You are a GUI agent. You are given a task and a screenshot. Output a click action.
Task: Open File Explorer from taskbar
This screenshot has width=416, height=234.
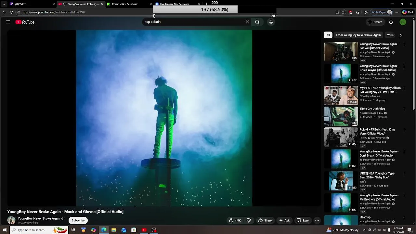pos(113,230)
